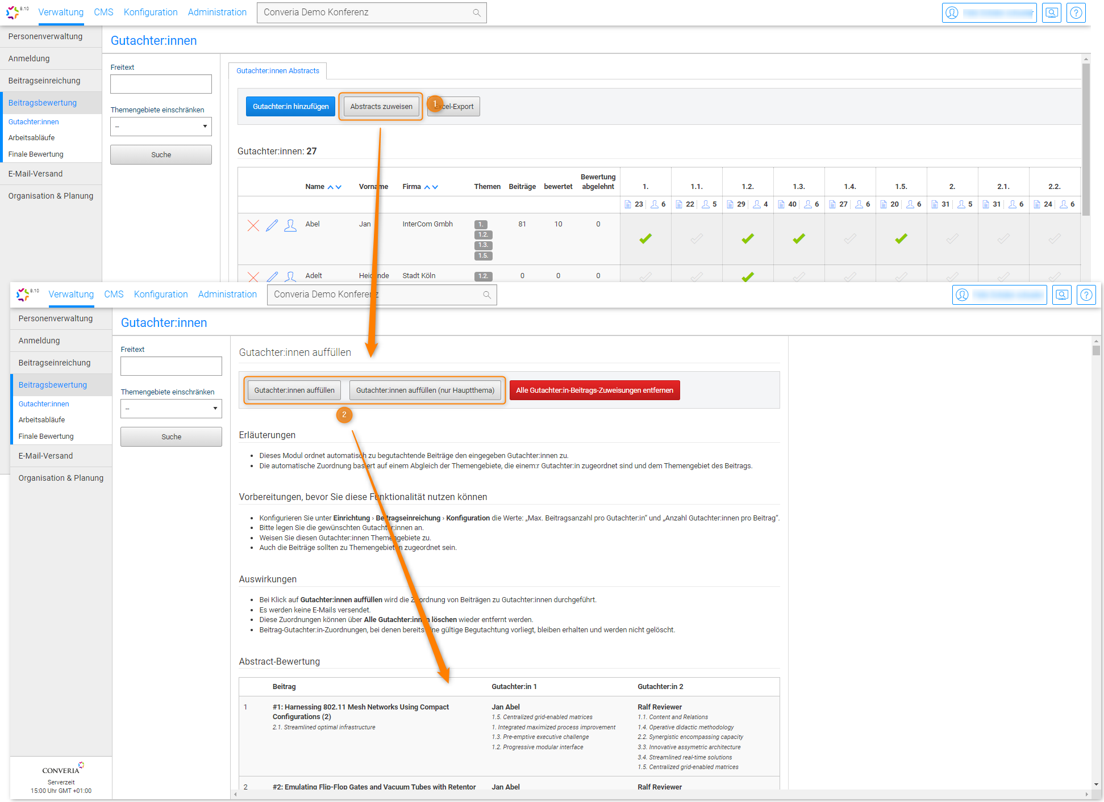The height and width of the screenshot is (802, 1104).
Task: Click the search magnifier in the upper conference field
Action: tap(476, 12)
